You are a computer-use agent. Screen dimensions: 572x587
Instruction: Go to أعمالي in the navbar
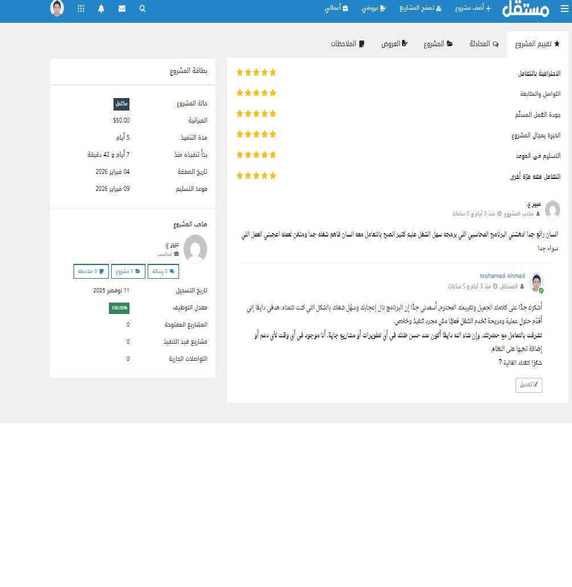(336, 8)
